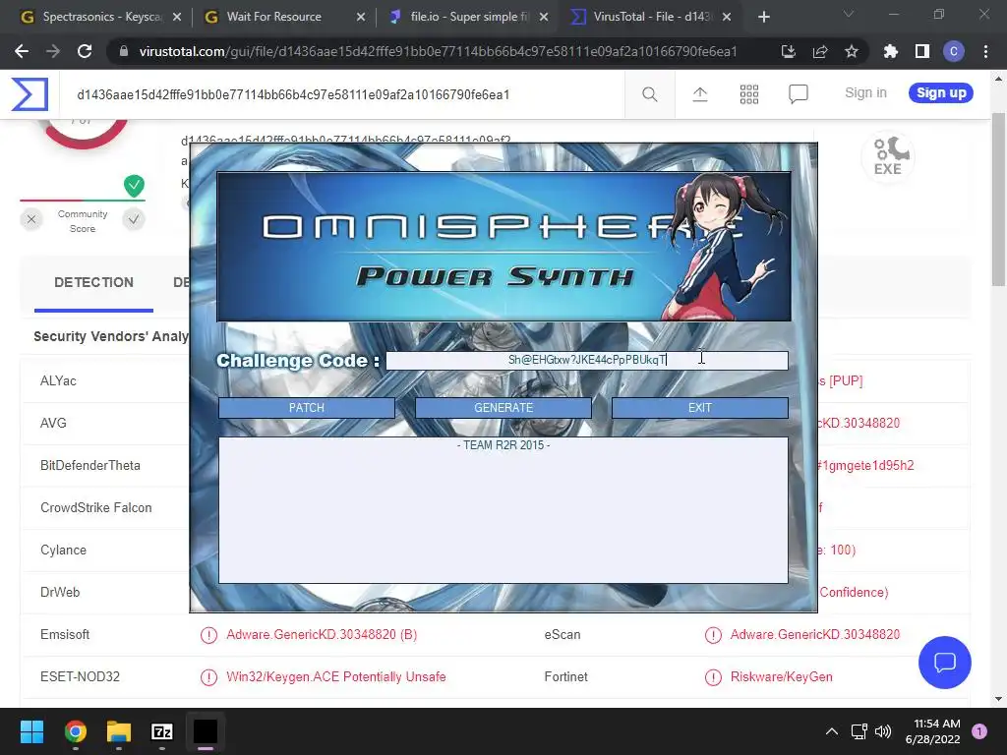This screenshot has width=1007, height=755.
Task: Click eScan Adware.GenericKD.30348820 result
Action: click(815, 634)
